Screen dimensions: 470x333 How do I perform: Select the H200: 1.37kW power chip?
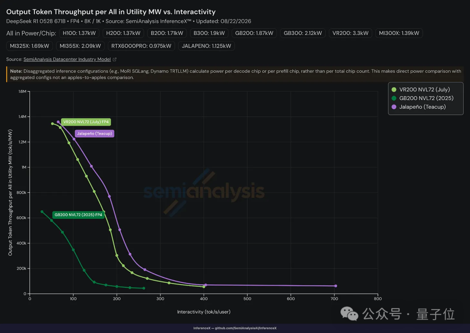pos(123,33)
